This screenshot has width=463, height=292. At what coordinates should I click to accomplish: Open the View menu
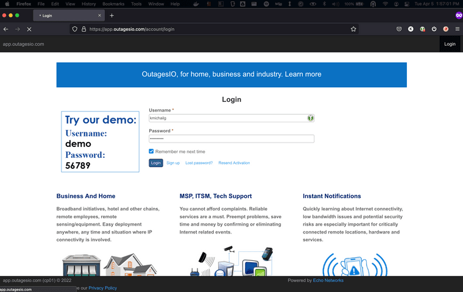point(70,4)
